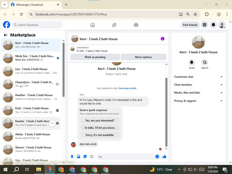Viewport: 232px width, 174px height.
Task: Open the Facebook menu grid icon
Action: [x=205, y=25]
